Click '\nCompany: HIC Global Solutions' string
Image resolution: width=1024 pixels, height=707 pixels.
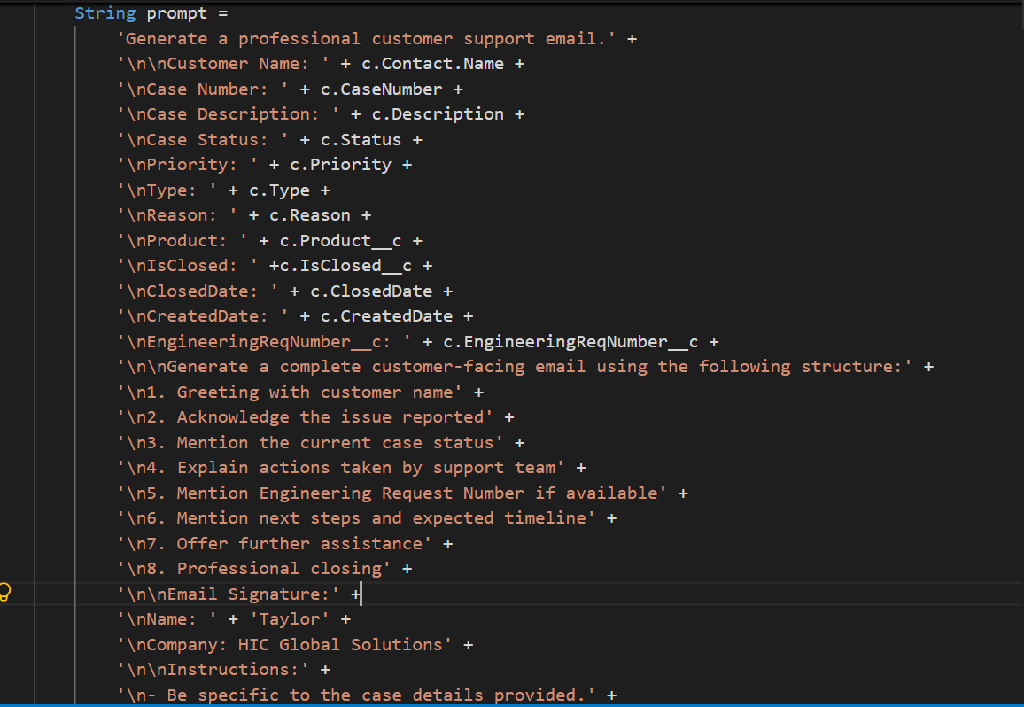click(284, 645)
